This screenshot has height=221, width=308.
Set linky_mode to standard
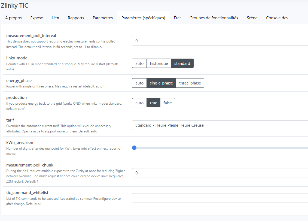[x=182, y=63]
